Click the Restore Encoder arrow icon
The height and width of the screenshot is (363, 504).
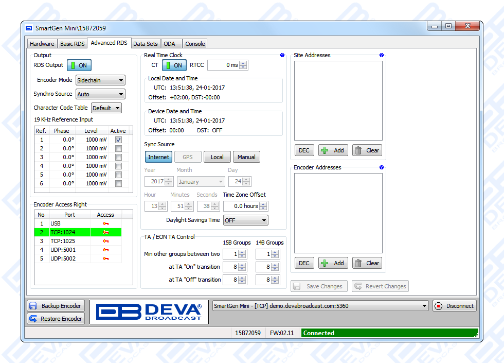point(33,319)
